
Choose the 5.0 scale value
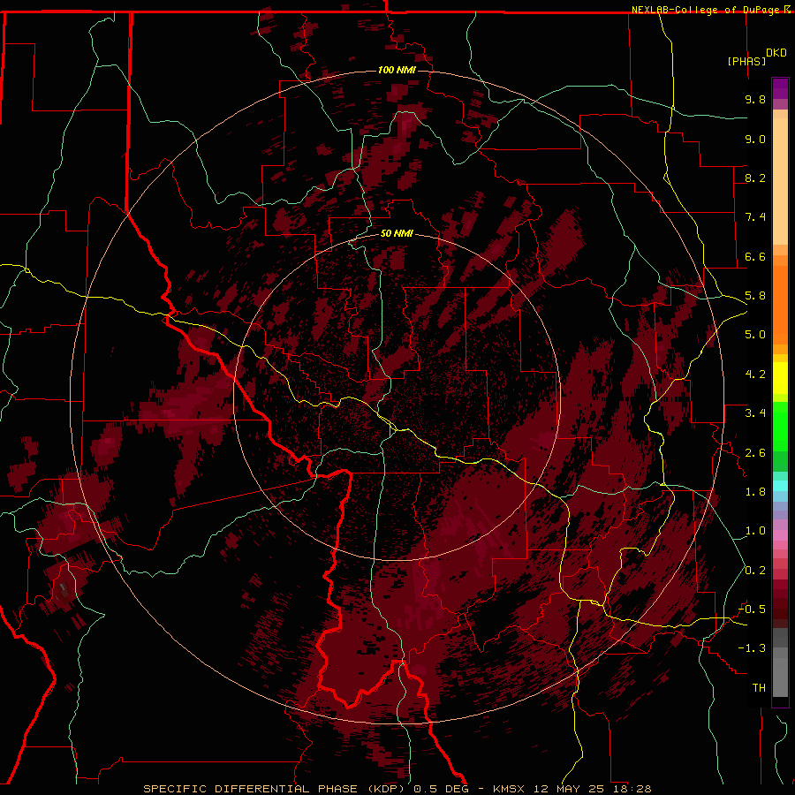coord(755,335)
